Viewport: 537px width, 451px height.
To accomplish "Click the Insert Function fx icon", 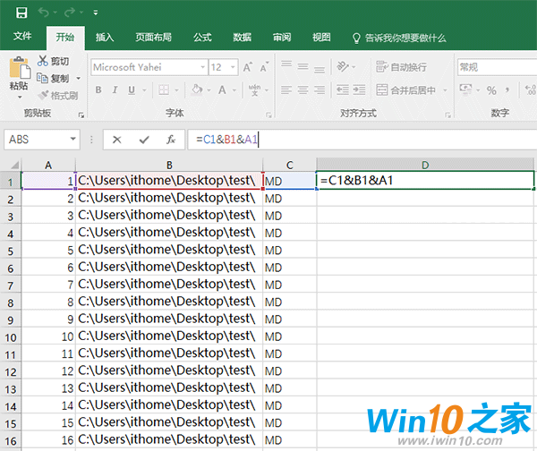I will pos(170,140).
